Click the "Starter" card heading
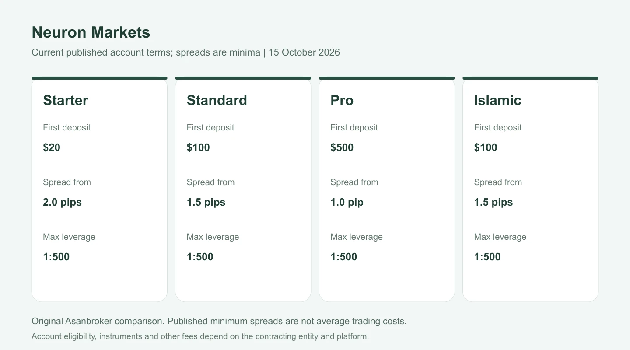 tap(66, 100)
